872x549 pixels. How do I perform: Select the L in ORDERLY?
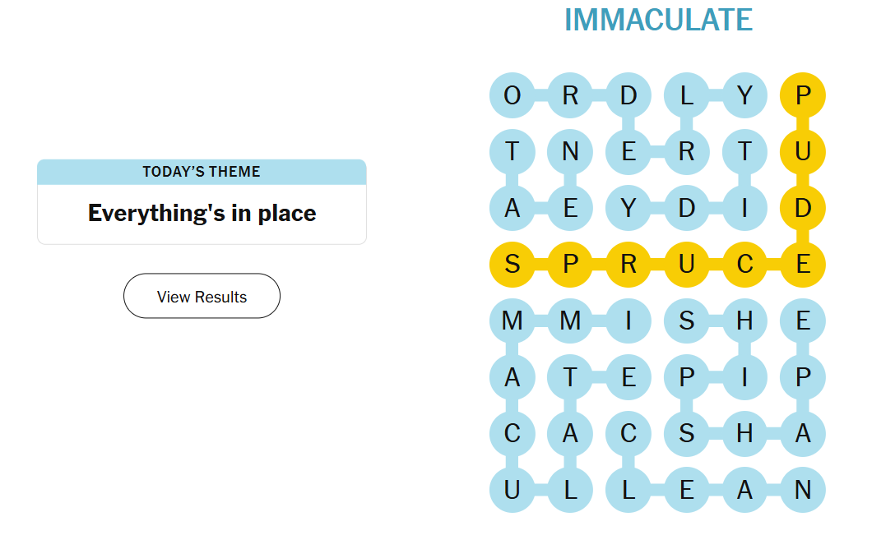[x=687, y=95]
